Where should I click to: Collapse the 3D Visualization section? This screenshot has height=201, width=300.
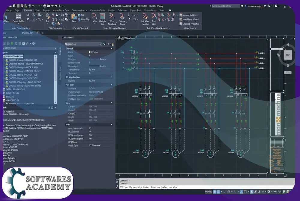(112, 77)
